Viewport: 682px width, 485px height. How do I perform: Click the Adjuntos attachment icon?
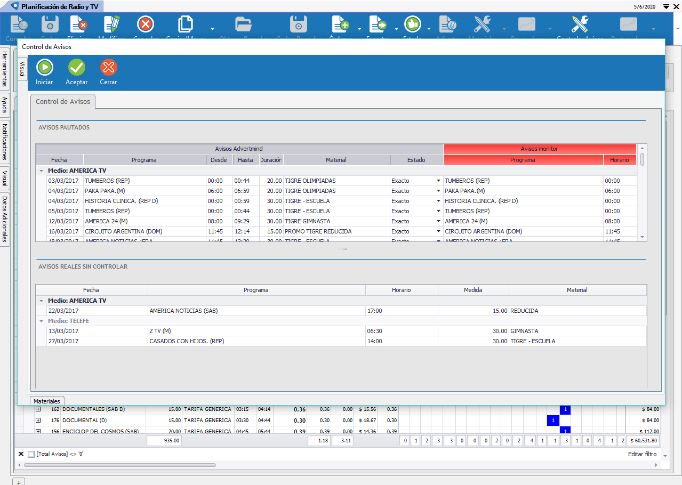click(447, 25)
